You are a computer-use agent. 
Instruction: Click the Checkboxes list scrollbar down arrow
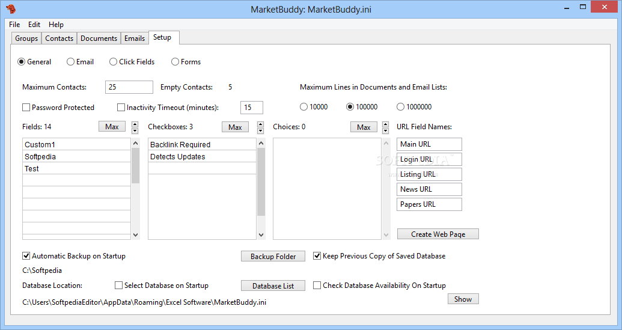261,235
